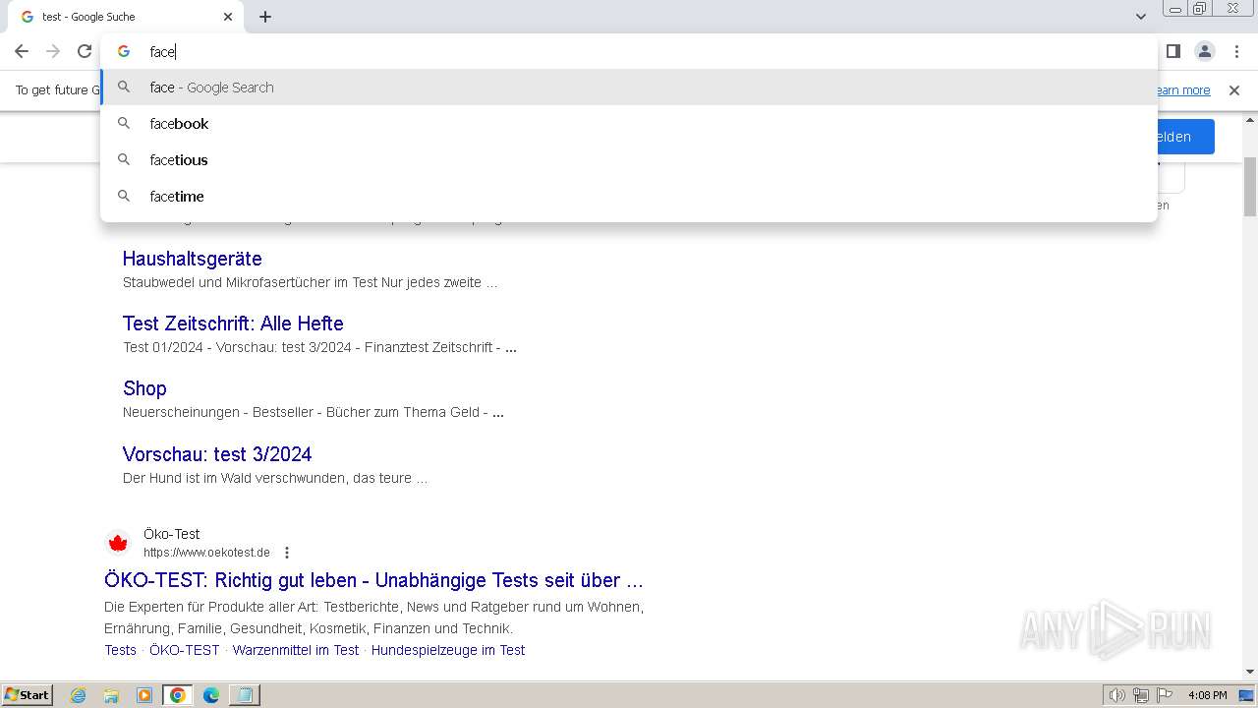Click the Öko-Test red favicon
The height and width of the screenshot is (708, 1258).
[118, 543]
